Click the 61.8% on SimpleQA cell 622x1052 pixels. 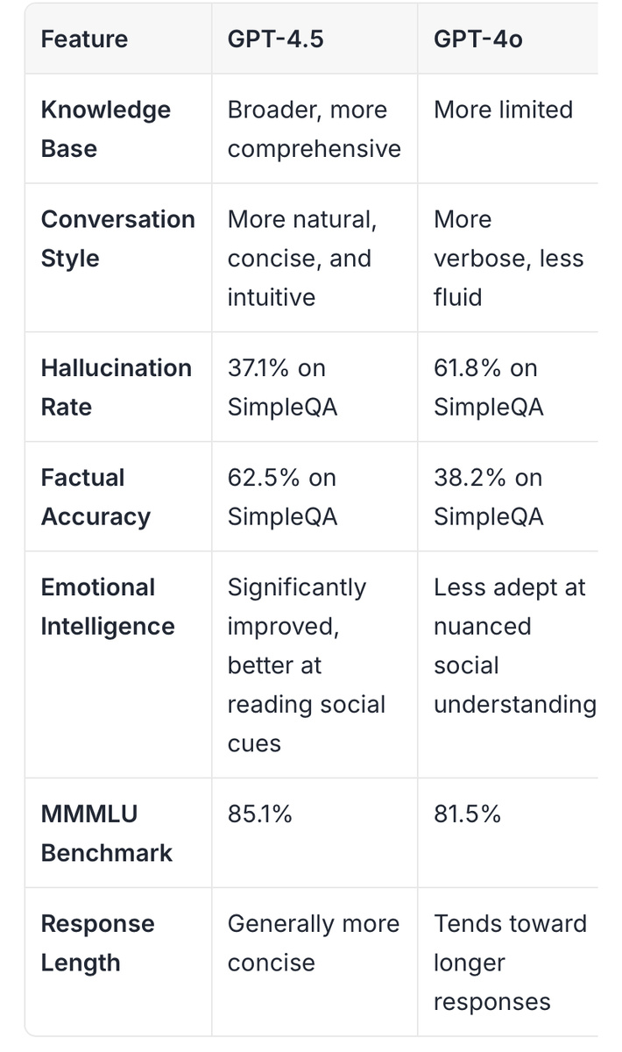[x=488, y=387]
